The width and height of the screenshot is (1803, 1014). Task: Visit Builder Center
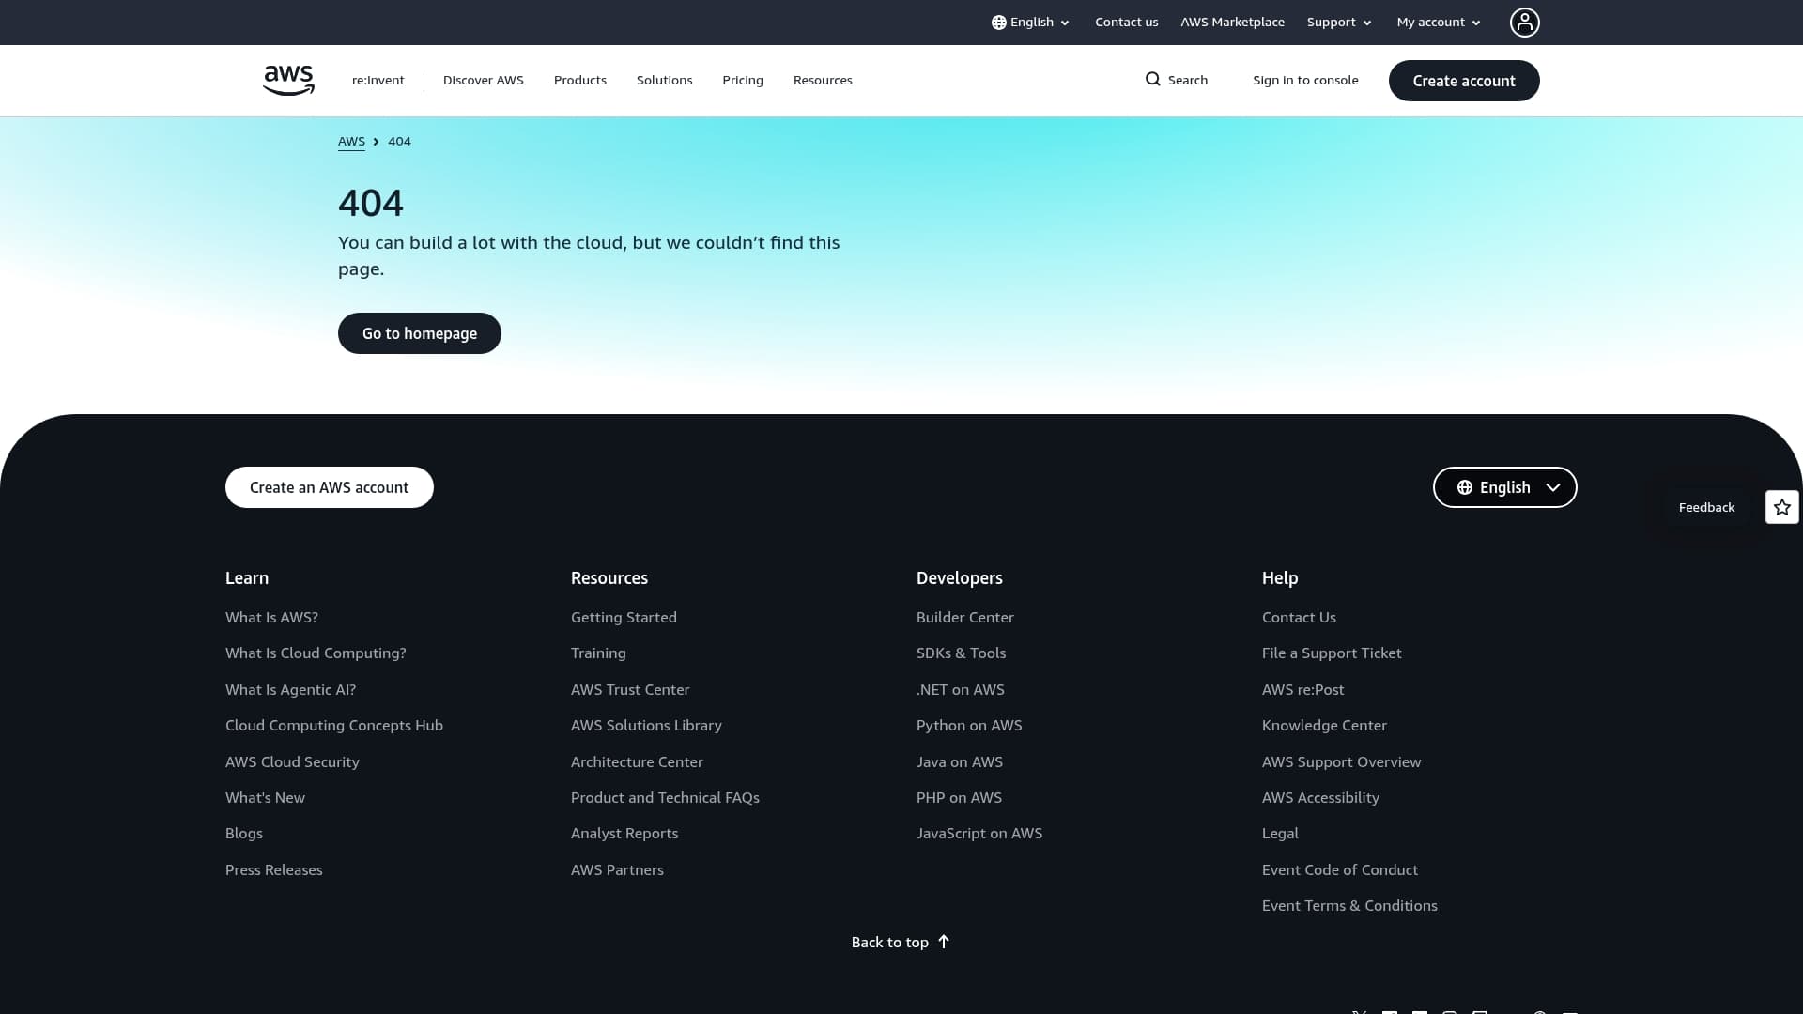point(965,617)
